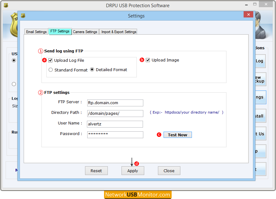Minimize the DRPU USB Protection Software window
The image size is (276, 199).
pyautogui.click(x=246, y=5)
